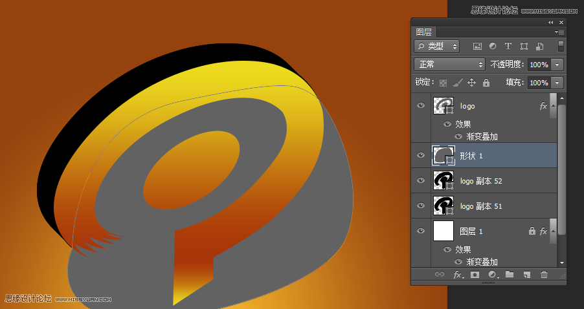Image resolution: width=584 pixels, height=309 pixels.
Task: Click the layers list scrollbar thumb
Action: tap(562, 169)
